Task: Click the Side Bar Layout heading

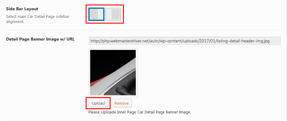Action: 22,9
